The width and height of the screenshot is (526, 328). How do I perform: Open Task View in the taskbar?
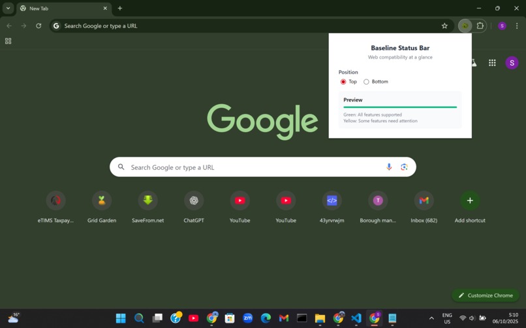[157, 318]
